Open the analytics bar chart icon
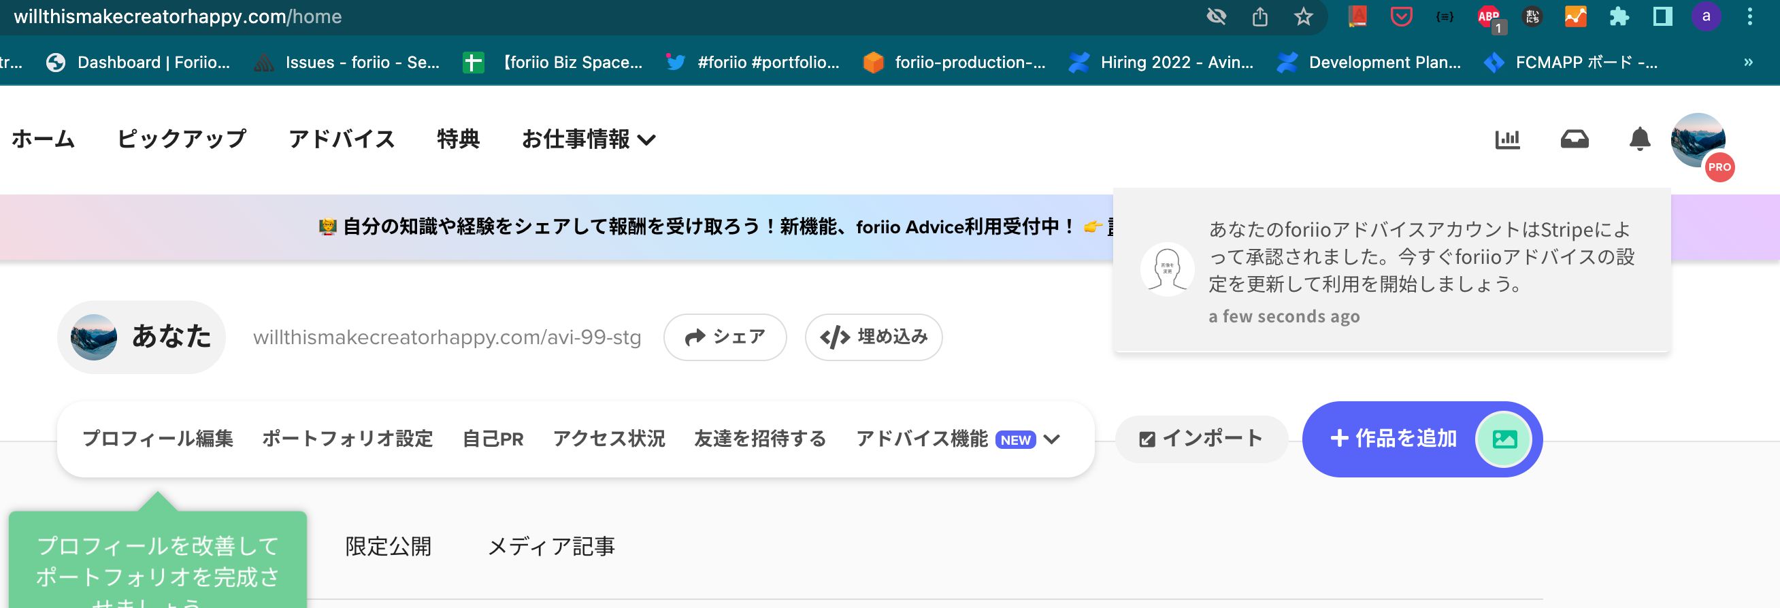The width and height of the screenshot is (1780, 608). pyautogui.click(x=1507, y=139)
